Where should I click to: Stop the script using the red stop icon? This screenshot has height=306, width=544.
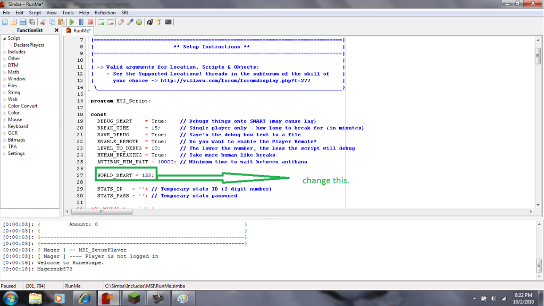pyautogui.click(x=90, y=22)
